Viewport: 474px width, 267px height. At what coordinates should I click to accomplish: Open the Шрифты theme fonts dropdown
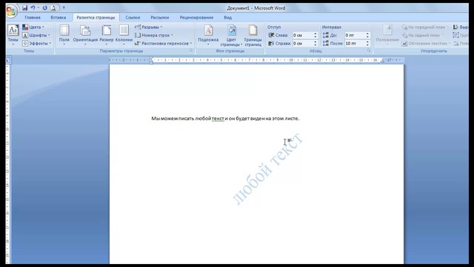pos(36,36)
